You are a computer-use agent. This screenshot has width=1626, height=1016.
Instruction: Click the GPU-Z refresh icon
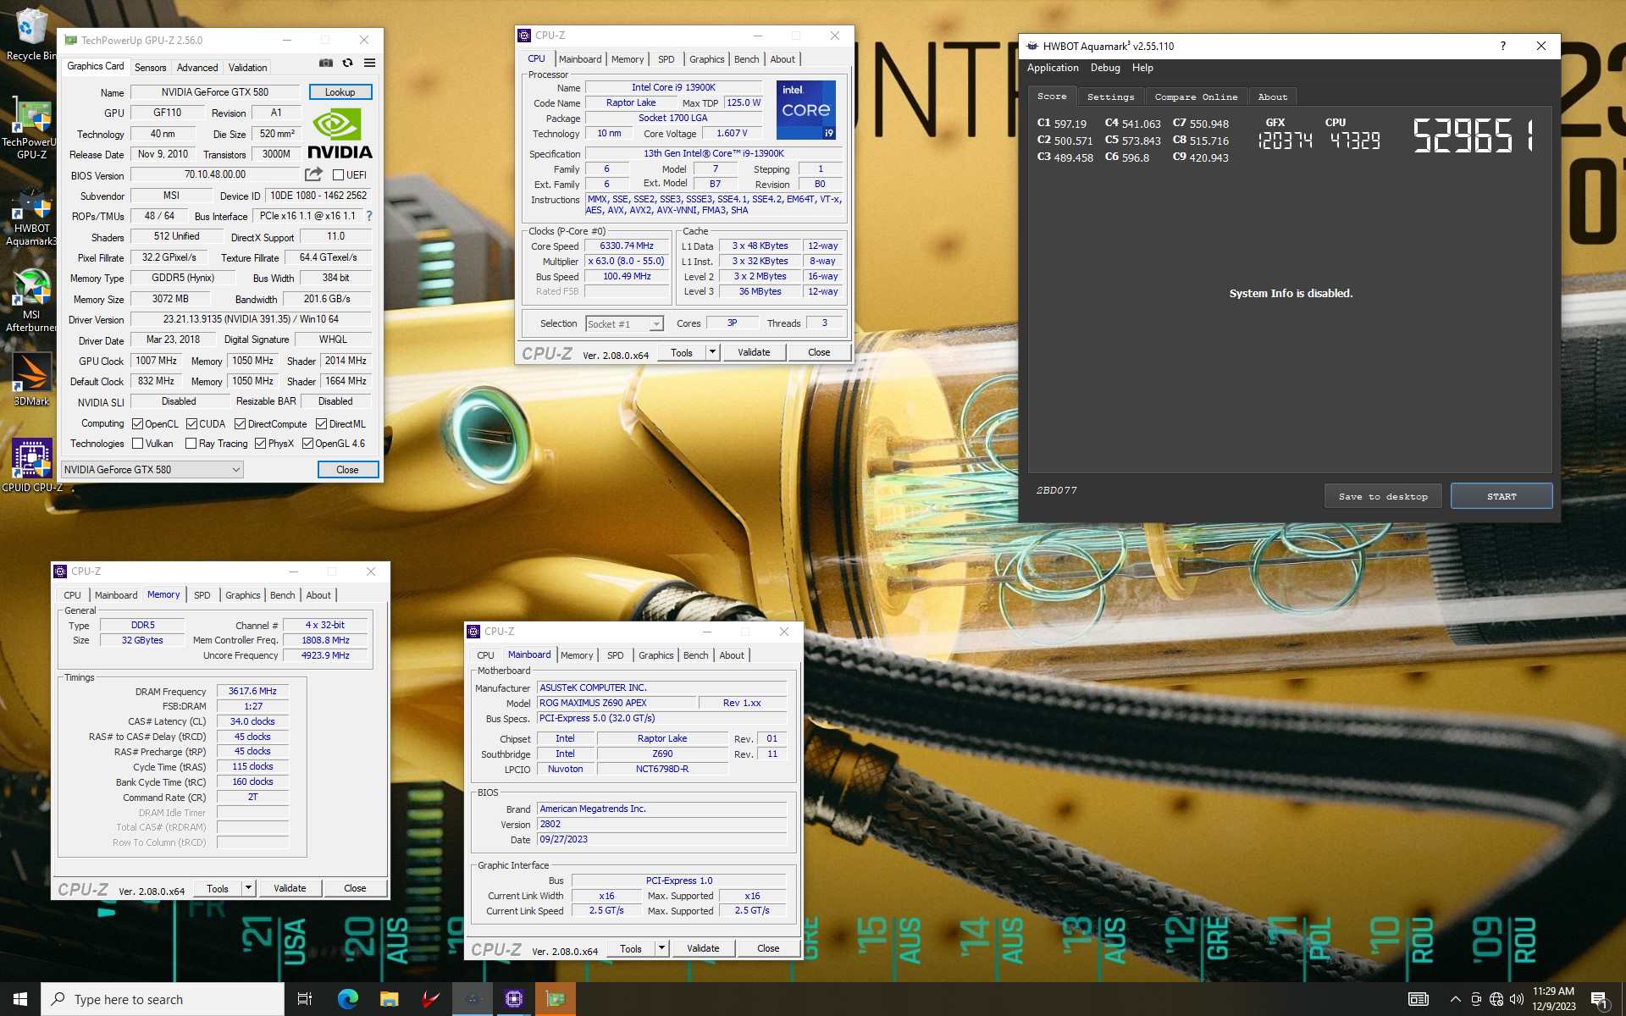click(x=347, y=63)
